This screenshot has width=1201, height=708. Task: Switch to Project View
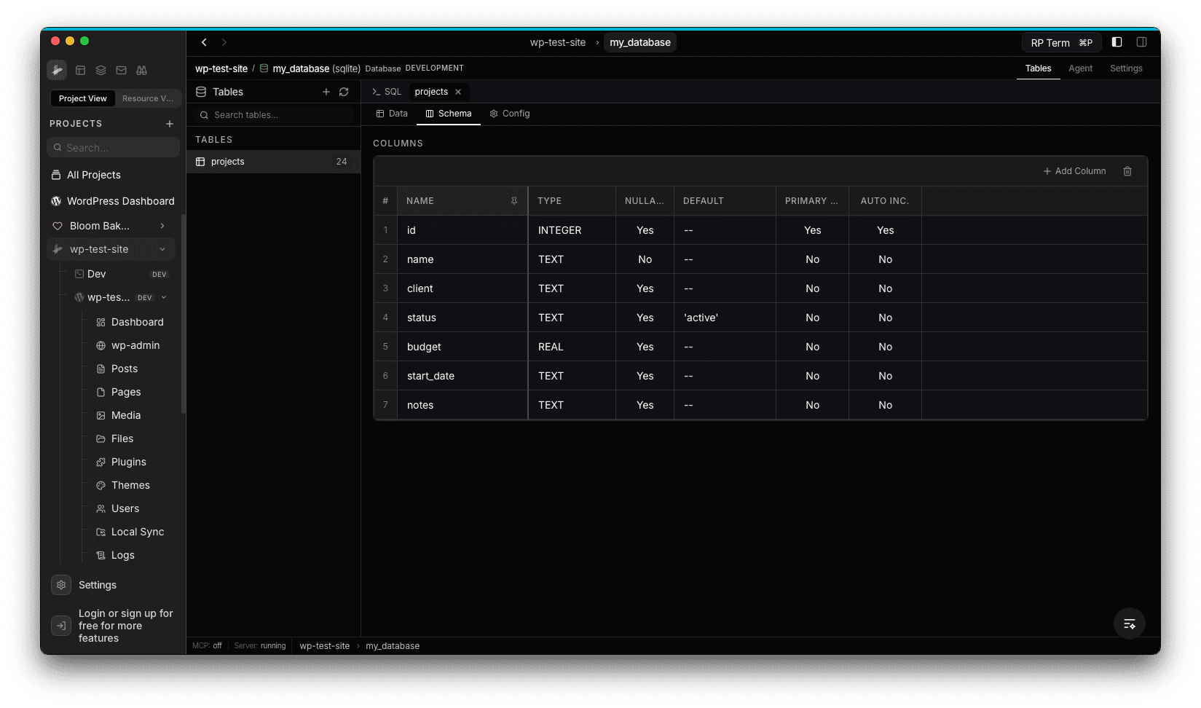coord(82,98)
